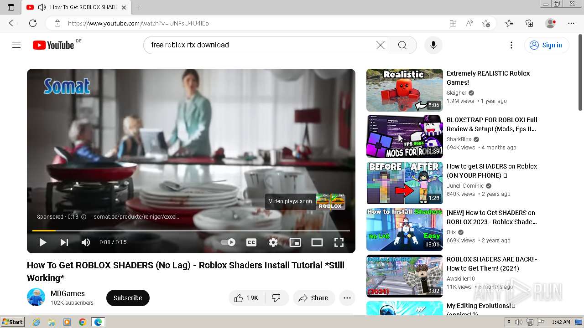
Task: View site information lock icon
Action: 57,23
